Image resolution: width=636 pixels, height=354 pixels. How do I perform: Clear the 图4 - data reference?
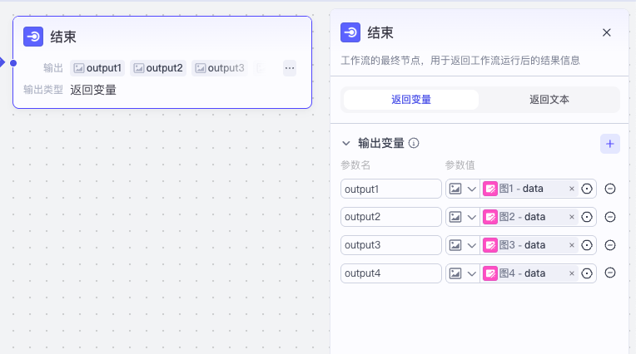click(x=572, y=273)
